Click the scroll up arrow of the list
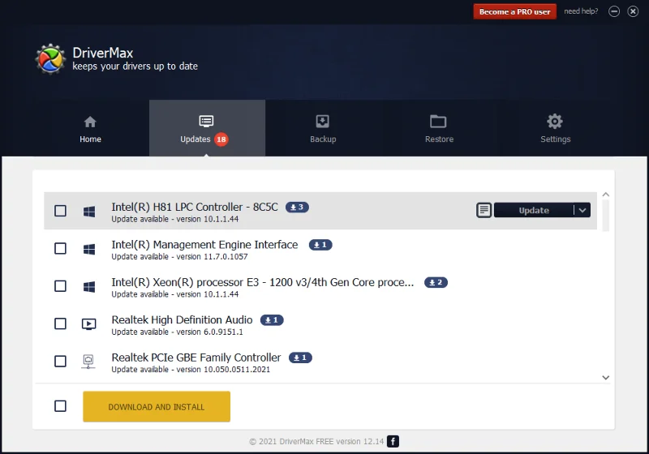 click(605, 195)
